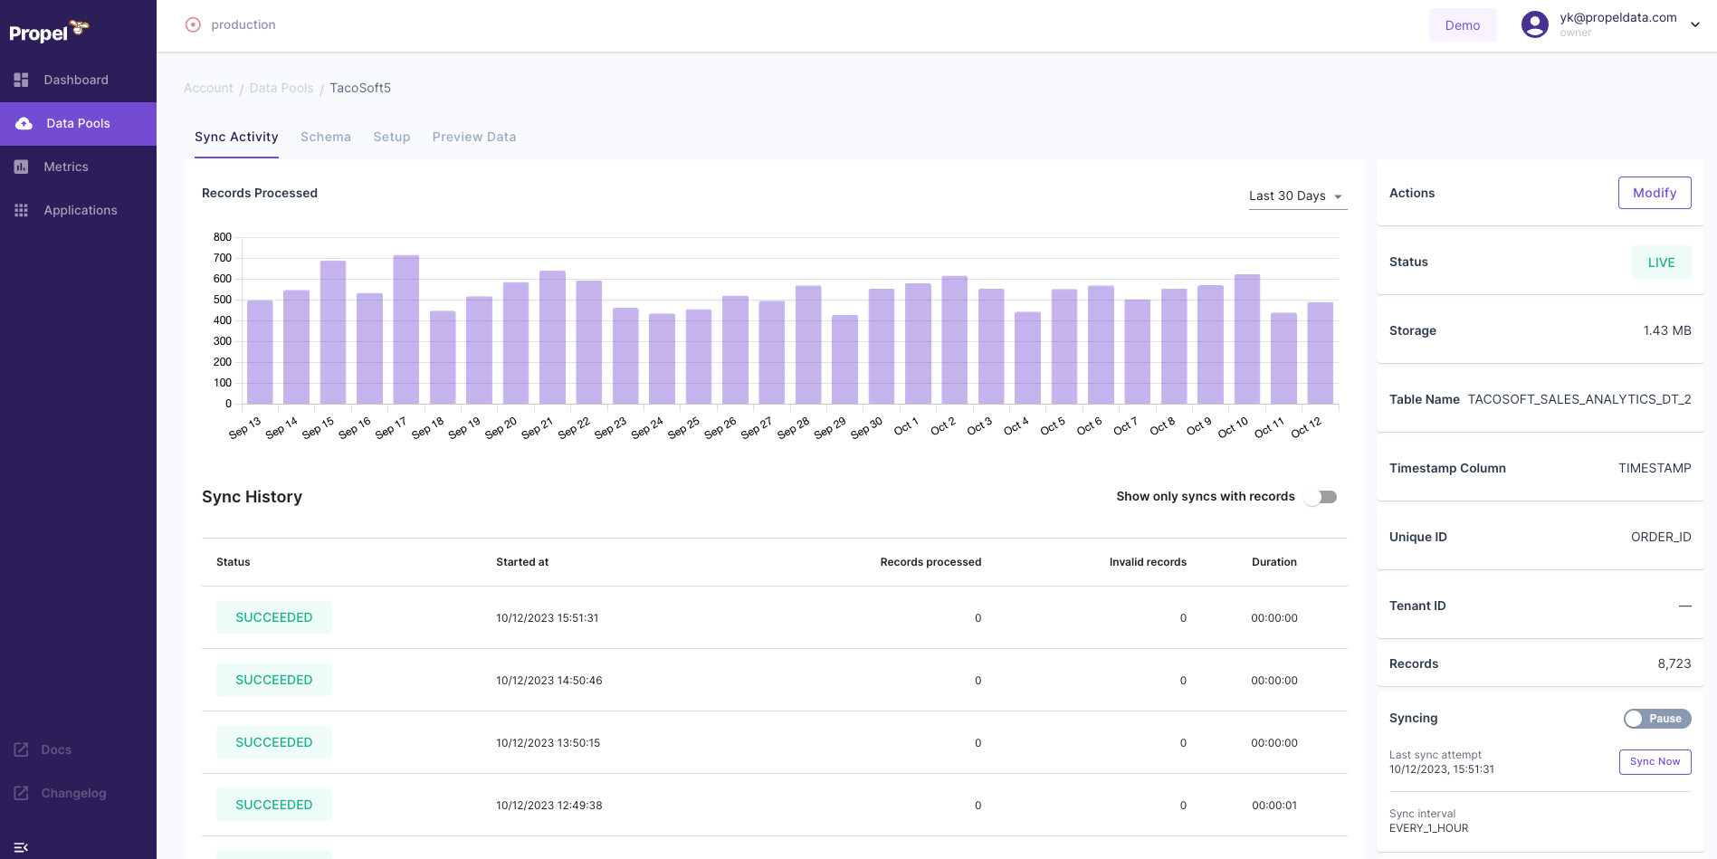Viewport: 1717px width, 859px height.
Task: Click the user avatar icon
Action: tap(1534, 24)
